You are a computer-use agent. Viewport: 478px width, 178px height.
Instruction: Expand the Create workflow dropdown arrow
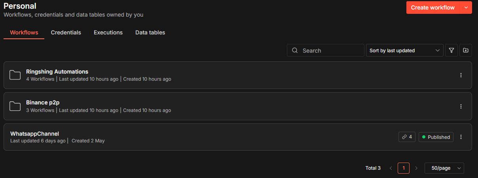466,8
